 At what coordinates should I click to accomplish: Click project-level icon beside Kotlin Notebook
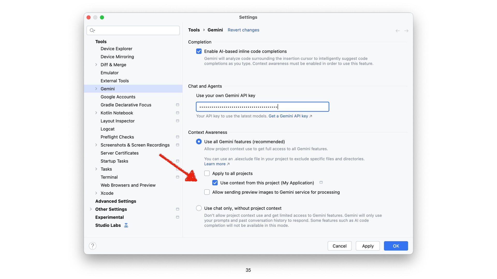[x=178, y=113]
